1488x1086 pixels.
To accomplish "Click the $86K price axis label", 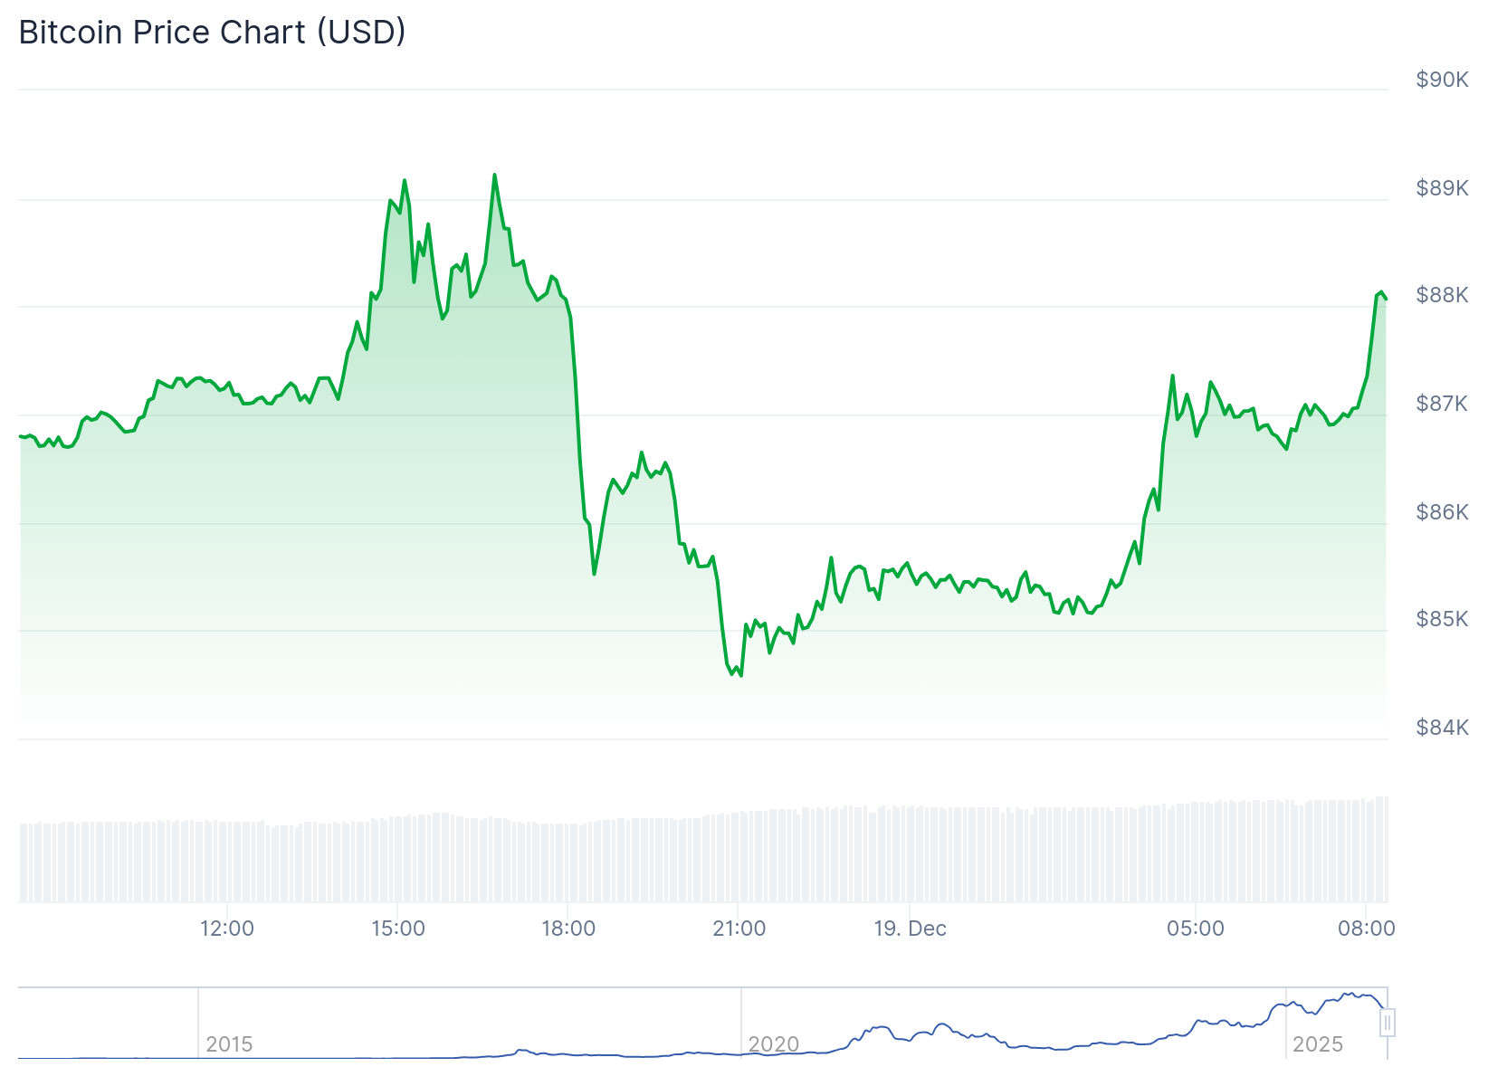I will click(x=1442, y=512).
